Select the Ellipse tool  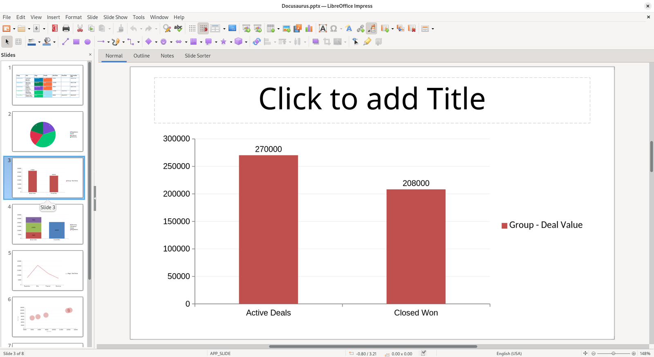pyautogui.click(x=87, y=41)
